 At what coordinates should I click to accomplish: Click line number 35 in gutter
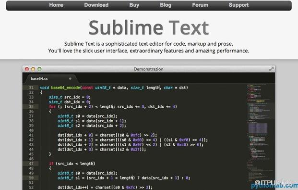[x=31, y=106]
